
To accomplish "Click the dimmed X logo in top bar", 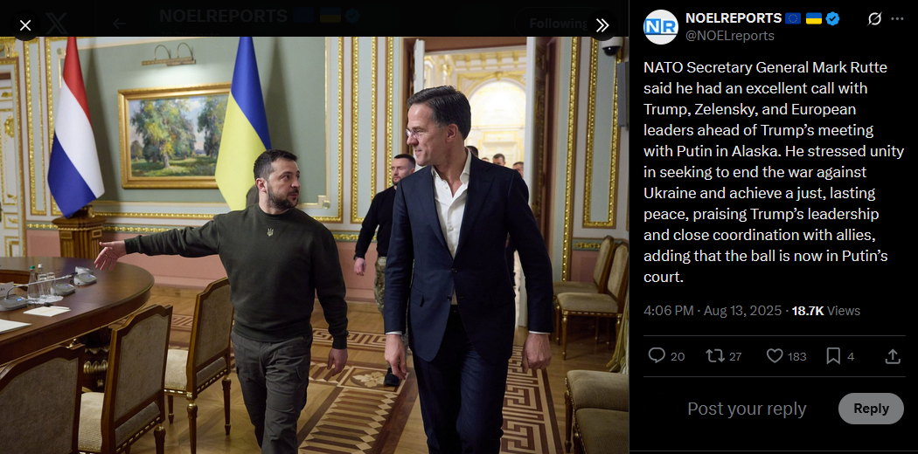I will point(56,24).
